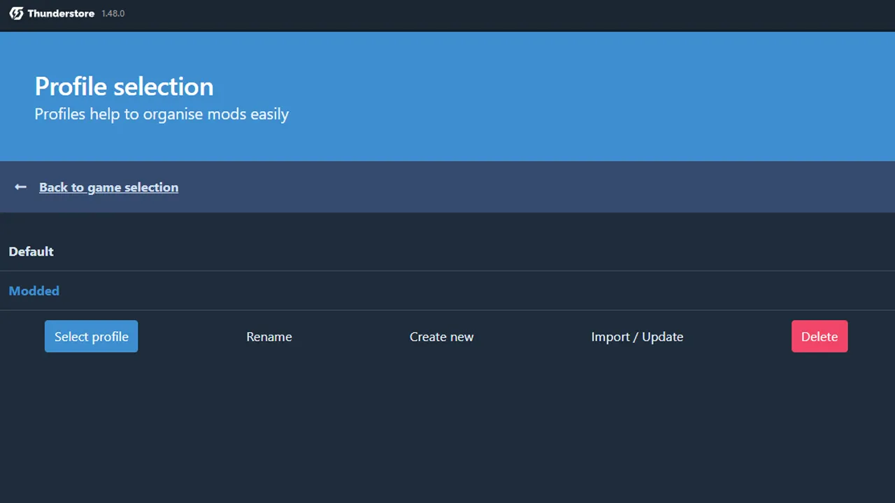Select the Thunderstore brand icon in header
Image resolution: width=895 pixels, height=503 pixels.
(x=15, y=13)
